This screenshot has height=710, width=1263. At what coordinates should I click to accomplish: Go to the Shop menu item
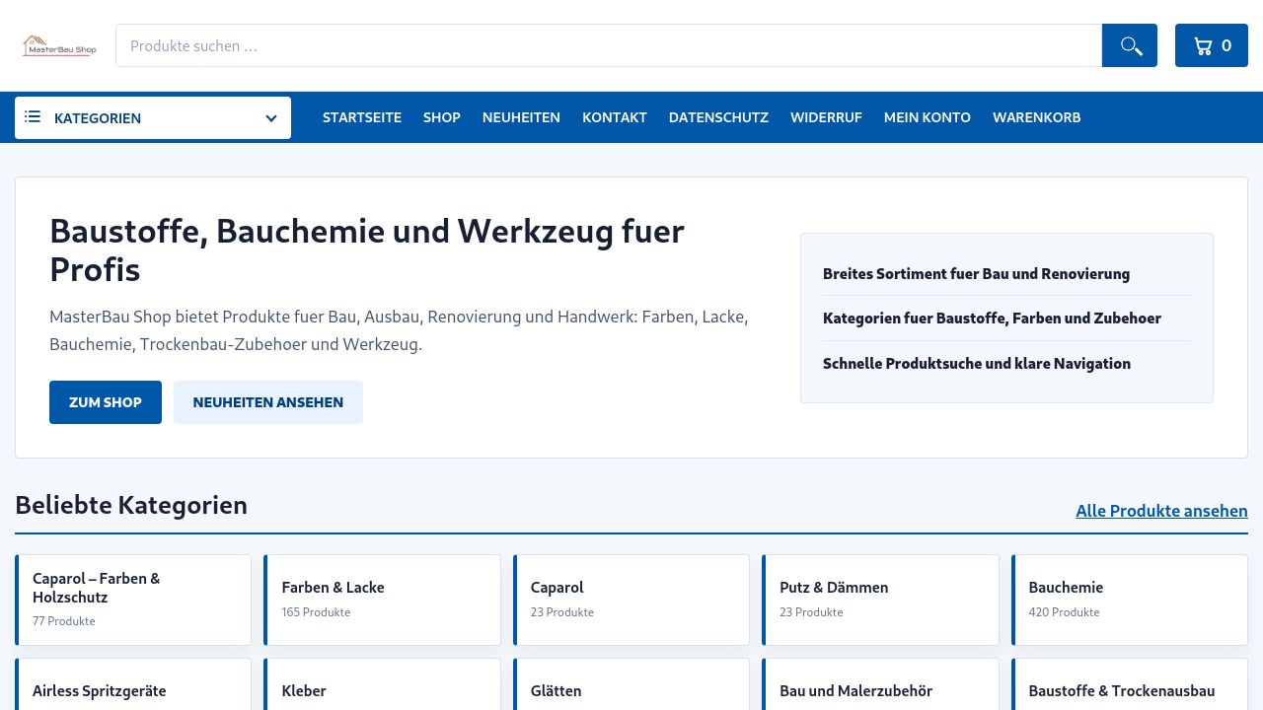(x=442, y=117)
